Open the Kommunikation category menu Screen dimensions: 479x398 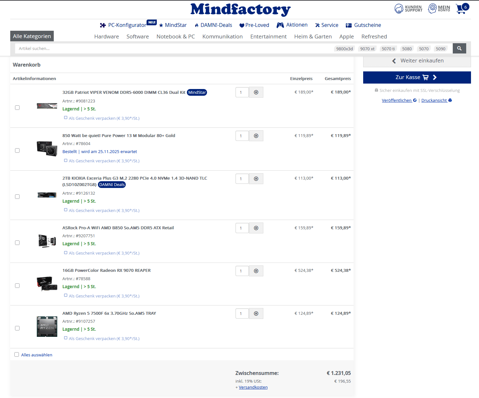(x=222, y=37)
